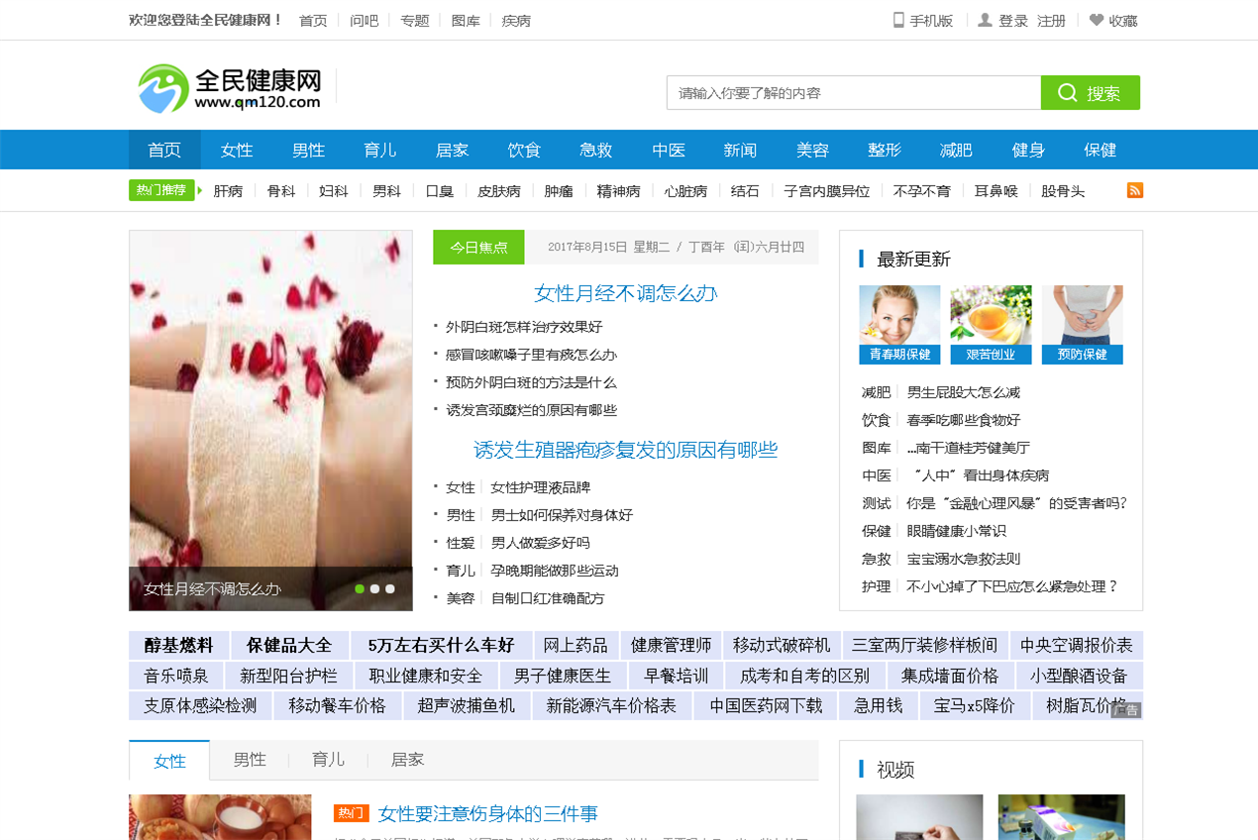The width and height of the screenshot is (1258, 840).
Task: Switch to the 育儿 content tab
Action: (x=328, y=760)
